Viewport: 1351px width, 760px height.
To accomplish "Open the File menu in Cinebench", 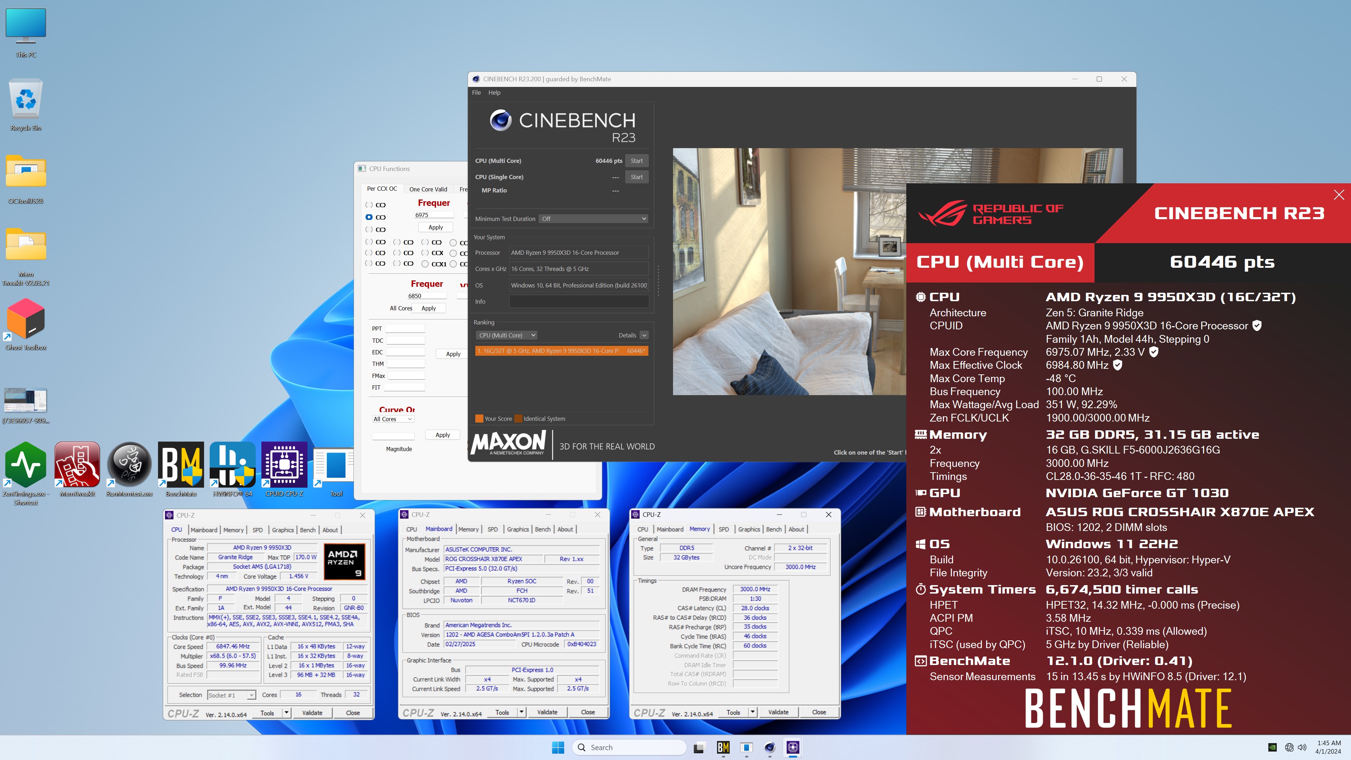I will (476, 92).
